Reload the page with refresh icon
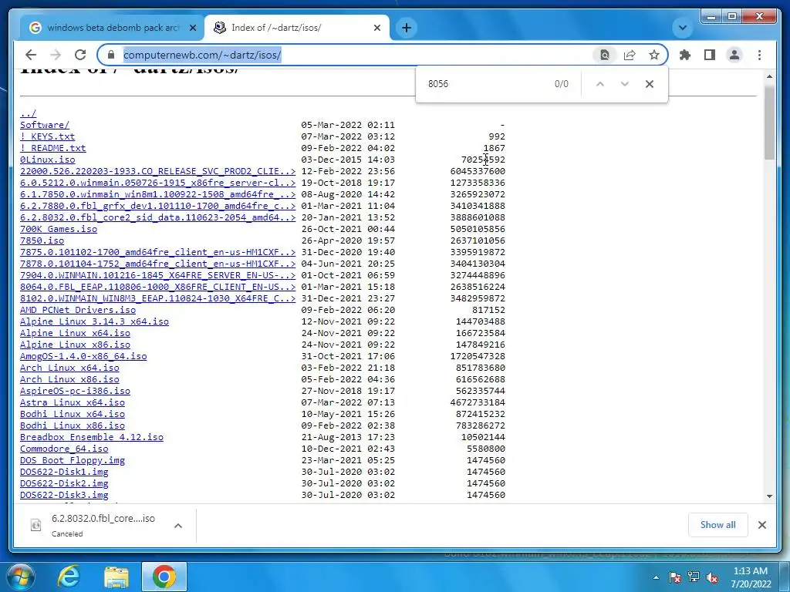 click(80, 55)
